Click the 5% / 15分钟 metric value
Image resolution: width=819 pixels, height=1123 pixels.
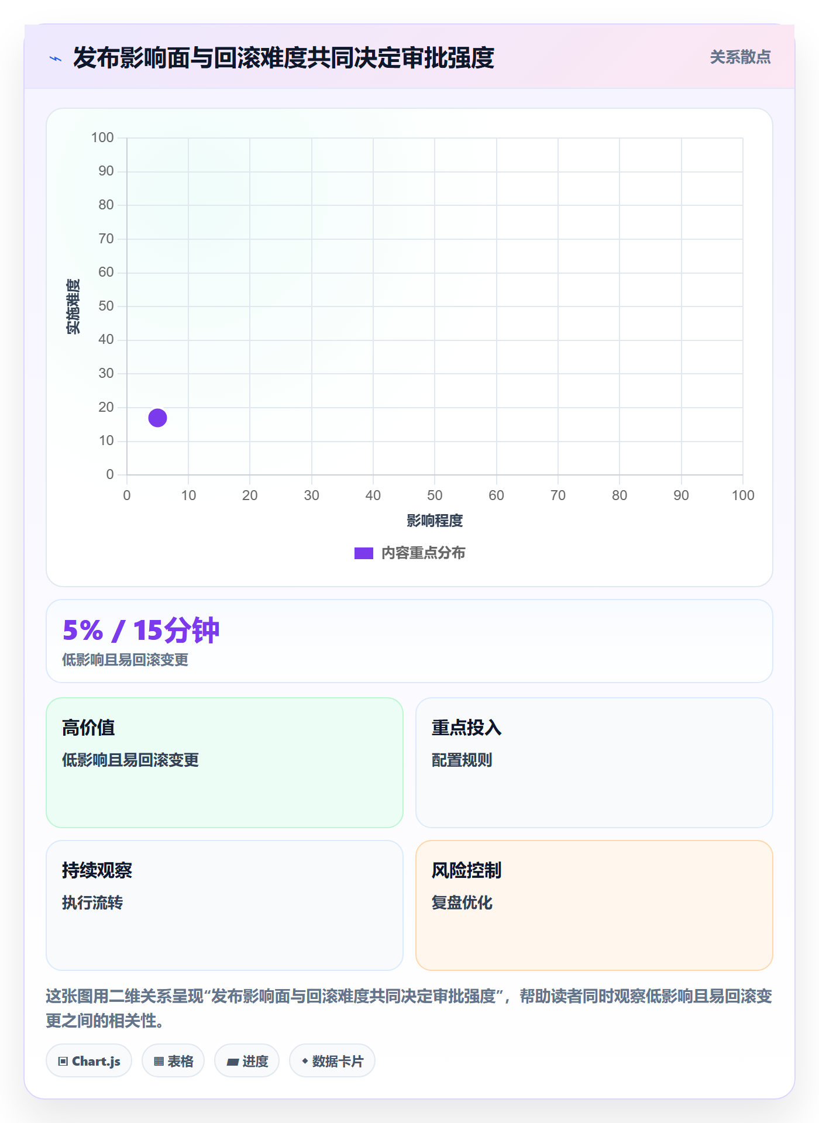[141, 631]
